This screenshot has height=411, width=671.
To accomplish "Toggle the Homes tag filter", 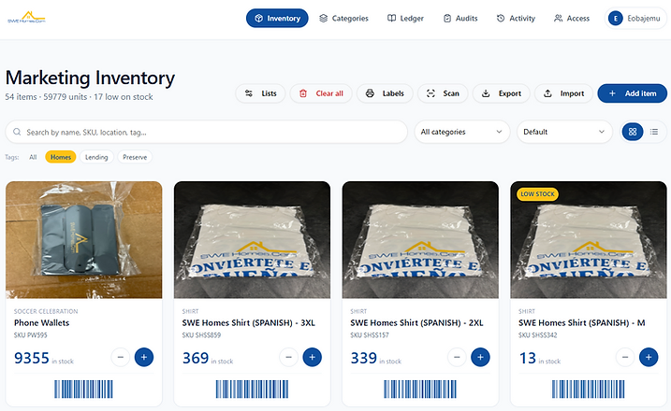I will 61,157.
